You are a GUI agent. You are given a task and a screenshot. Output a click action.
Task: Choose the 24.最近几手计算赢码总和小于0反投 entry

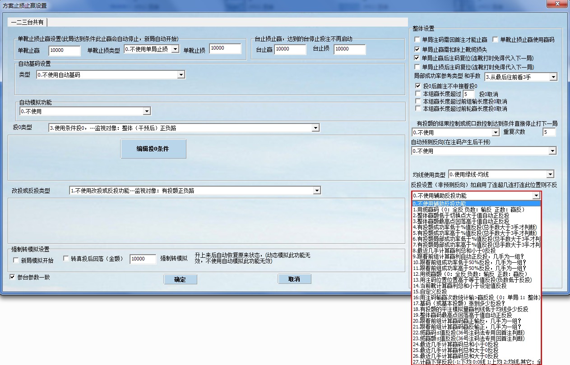pos(456,344)
